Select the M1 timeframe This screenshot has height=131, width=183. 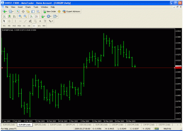(x=4, y=26)
